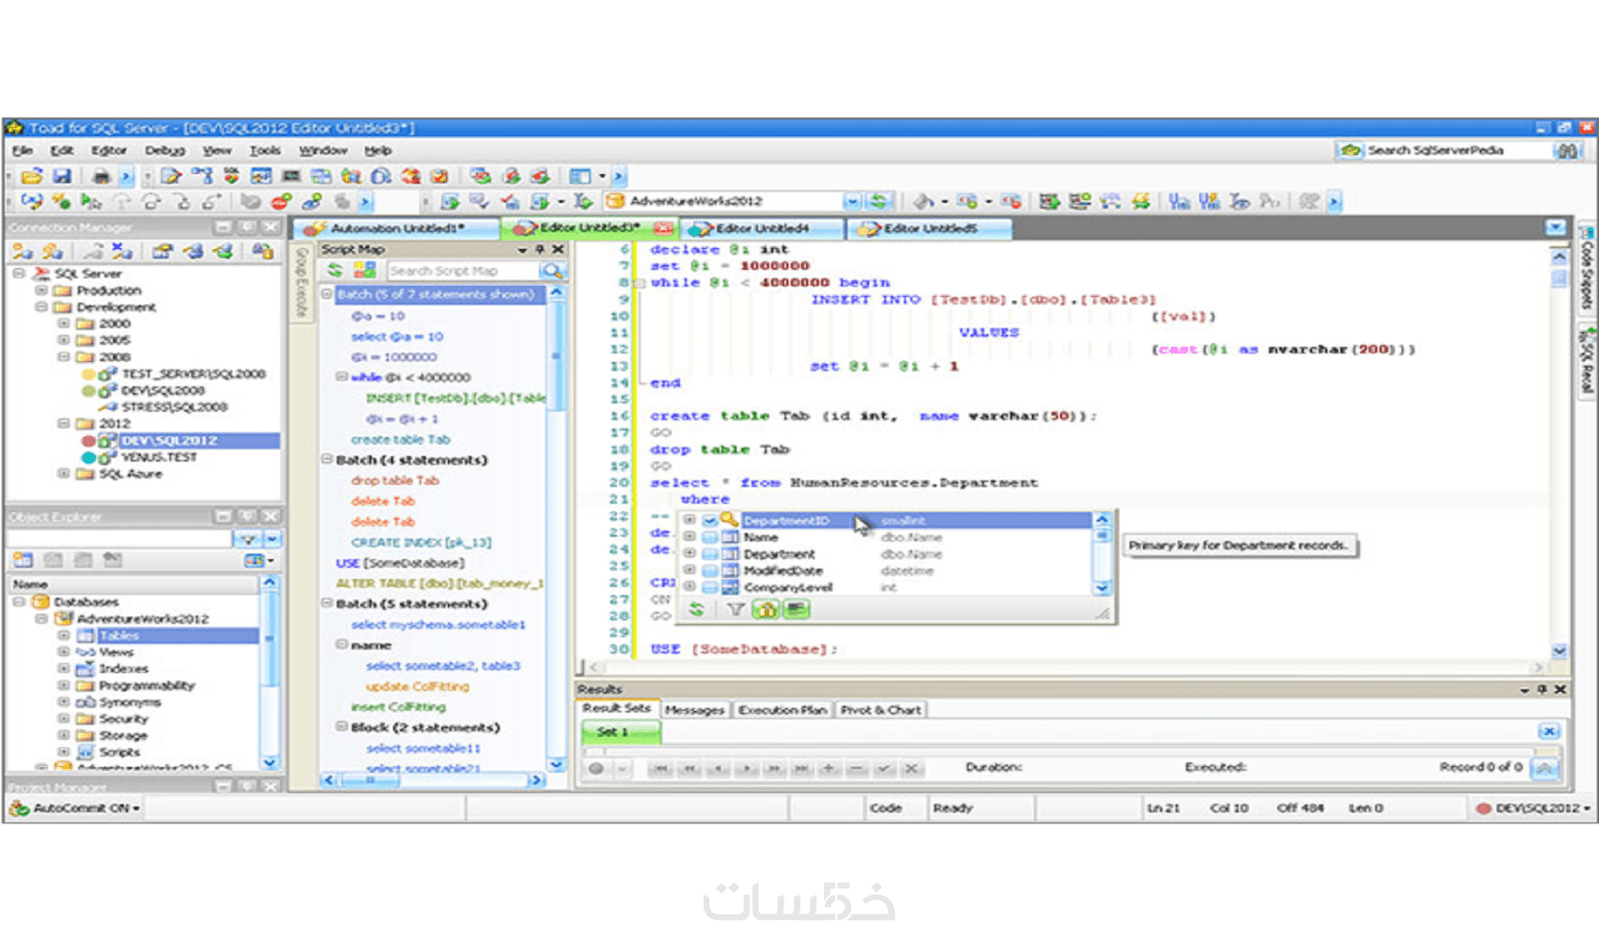Open the Pivot & Chart tab

(880, 711)
